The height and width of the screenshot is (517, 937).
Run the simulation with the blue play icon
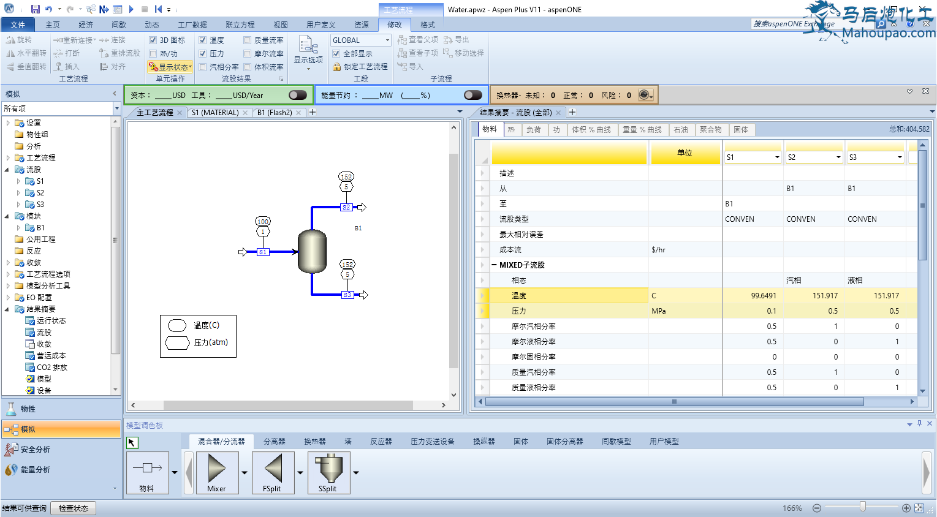click(x=131, y=9)
